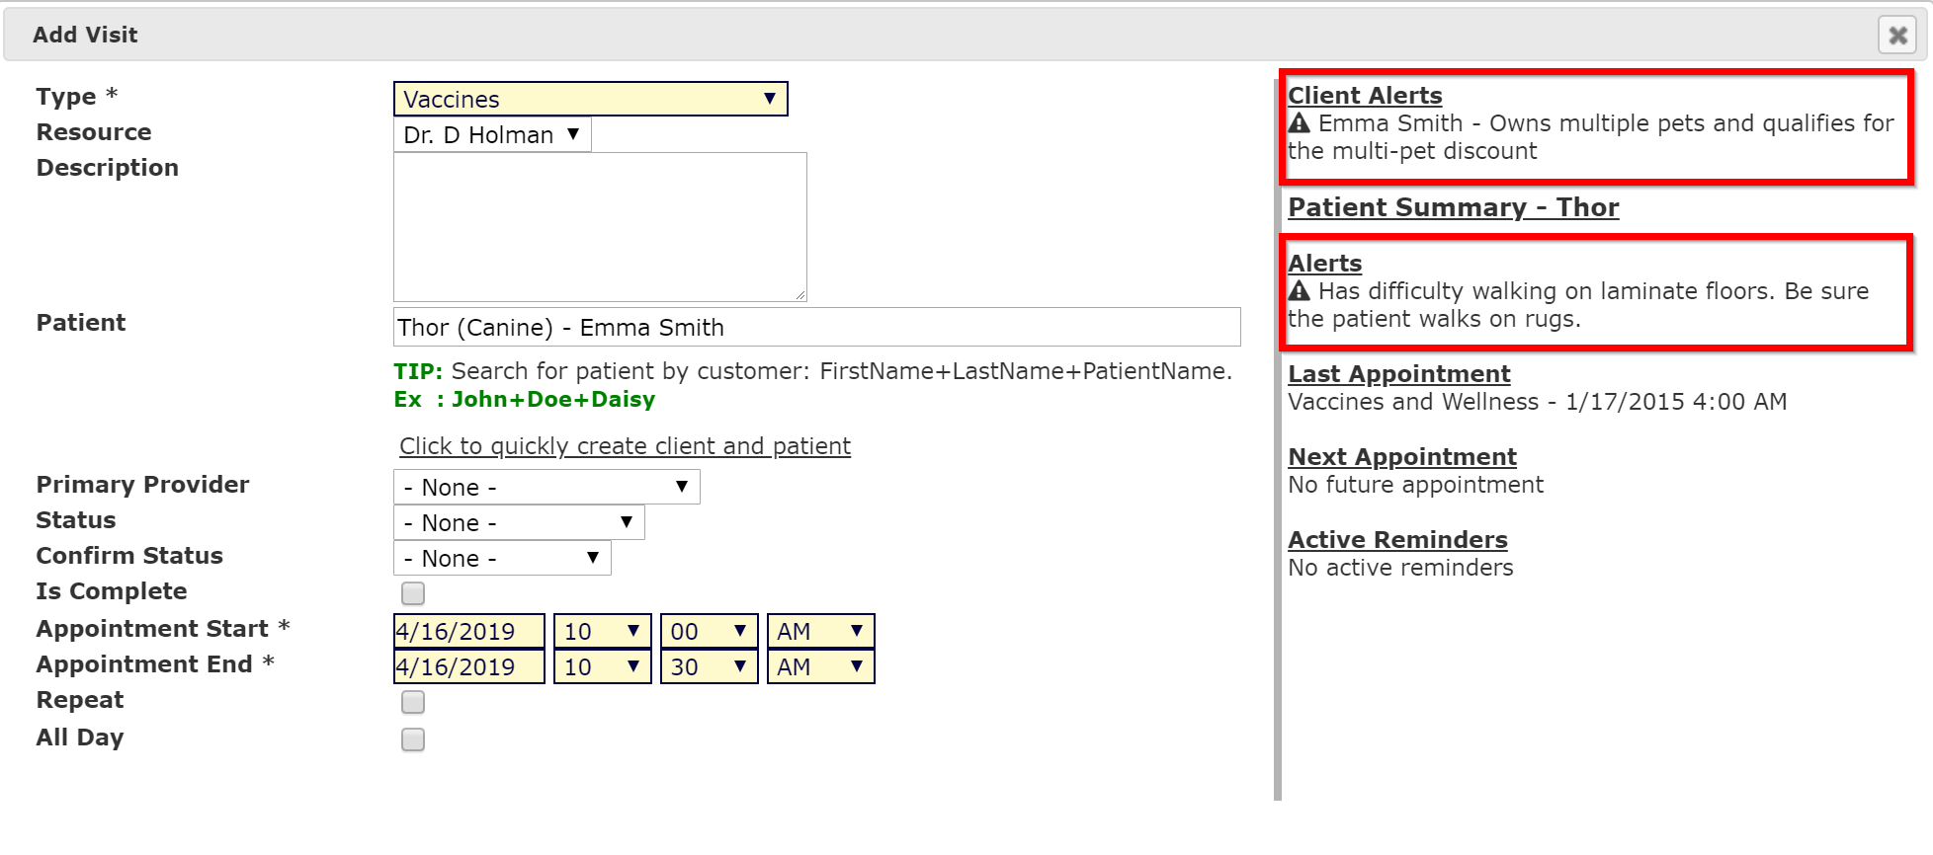
Task: Open the Appointment Start minutes dropdown
Action: point(709,631)
